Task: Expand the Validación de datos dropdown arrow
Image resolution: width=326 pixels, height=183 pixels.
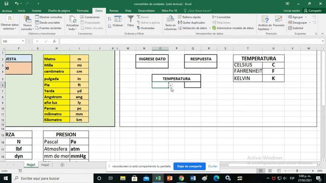Action: pos(209,28)
